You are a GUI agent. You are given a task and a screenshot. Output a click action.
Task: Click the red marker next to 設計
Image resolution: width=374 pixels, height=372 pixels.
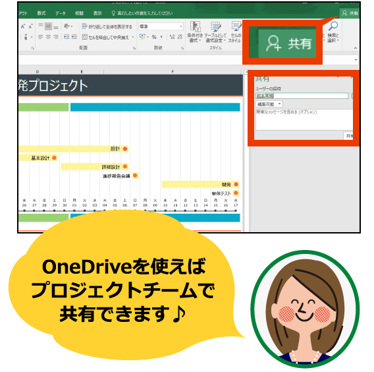click(x=125, y=149)
